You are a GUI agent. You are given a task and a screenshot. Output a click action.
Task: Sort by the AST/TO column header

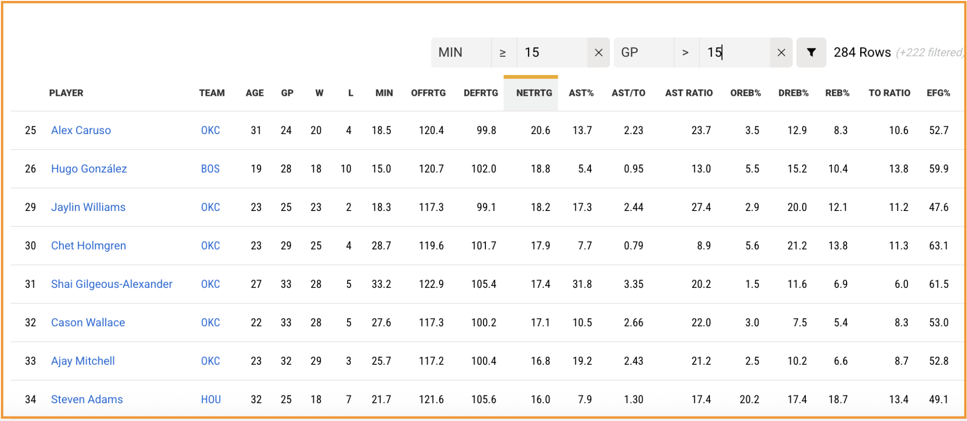pyautogui.click(x=628, y=93)
